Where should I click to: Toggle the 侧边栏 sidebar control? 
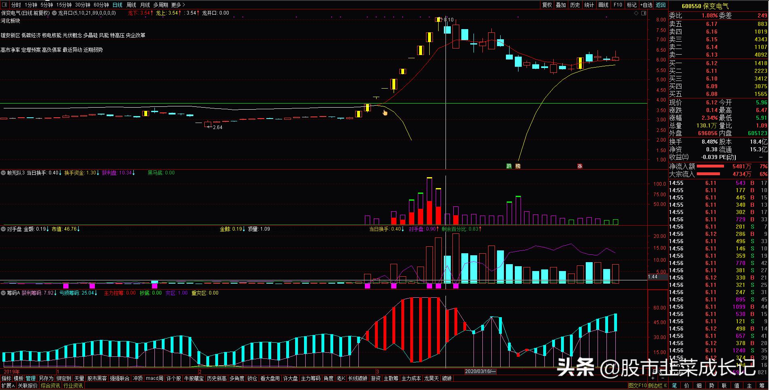[x=657, y=386]
